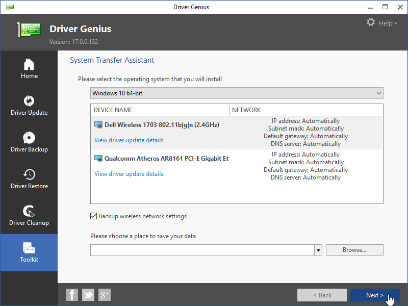Click the Facebook share icon
The height and width of the screenshot is (306, 408).
tap(72, 295)
